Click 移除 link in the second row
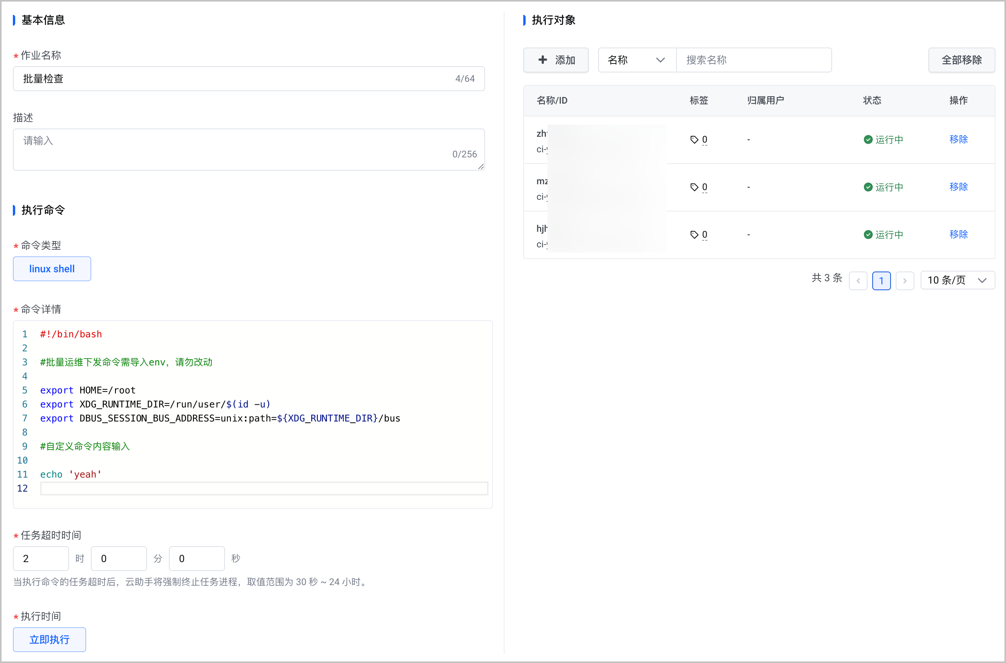This screenshot has height=663, width=1006. point(958,187)
